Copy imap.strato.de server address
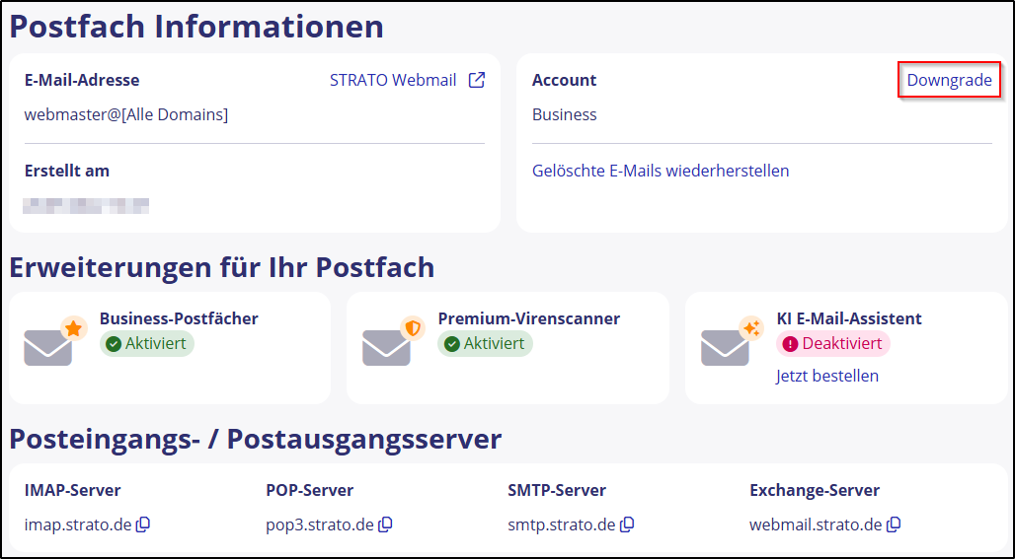The height and width of the screenshot is (559, 1015). point(143,524)
